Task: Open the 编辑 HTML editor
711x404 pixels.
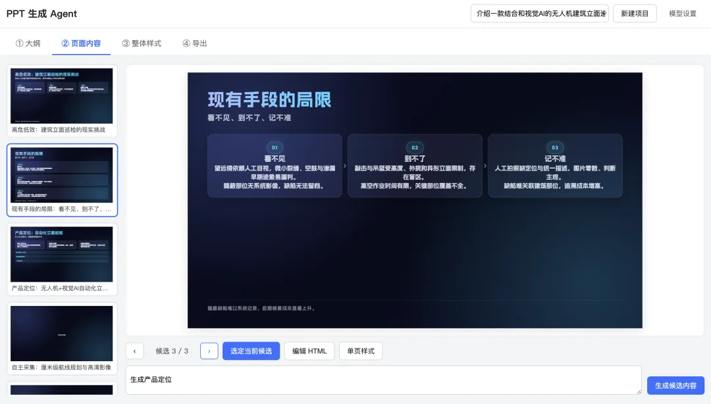Action: pos(309,351)
